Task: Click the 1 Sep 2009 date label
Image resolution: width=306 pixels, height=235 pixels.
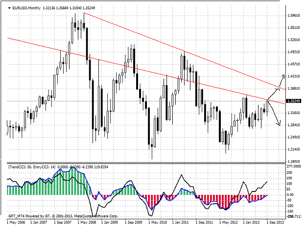Action: (x=133, y=222)
